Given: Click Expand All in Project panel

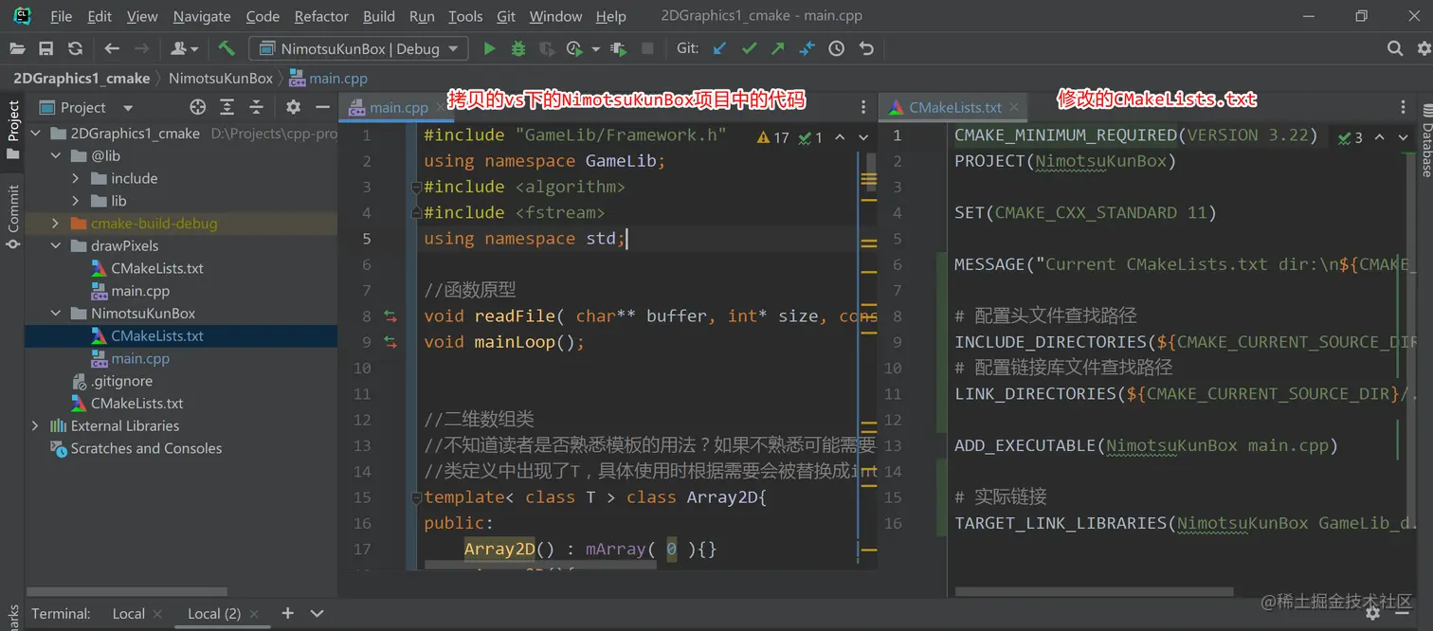Looking at the screenshot, I should click(x=227, y=107).
